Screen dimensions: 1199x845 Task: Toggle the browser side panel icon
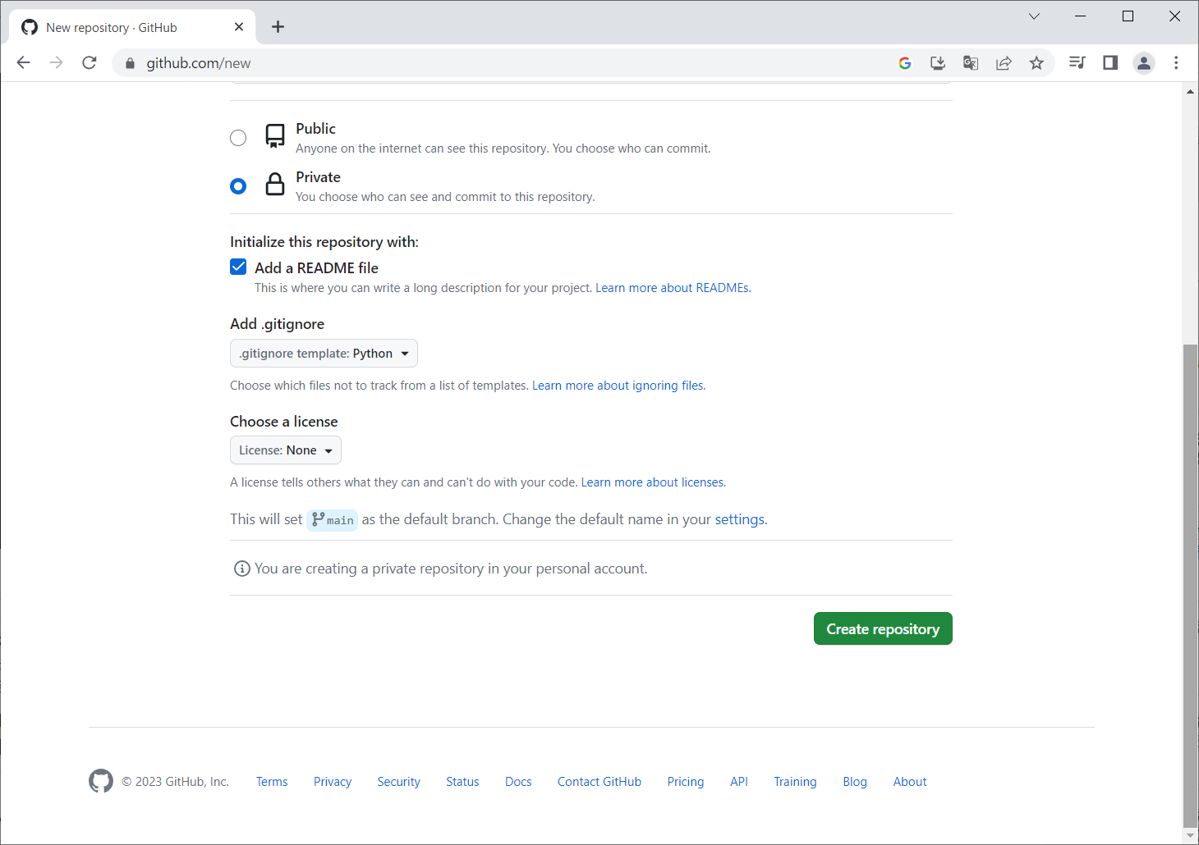tap(1110, 63)
